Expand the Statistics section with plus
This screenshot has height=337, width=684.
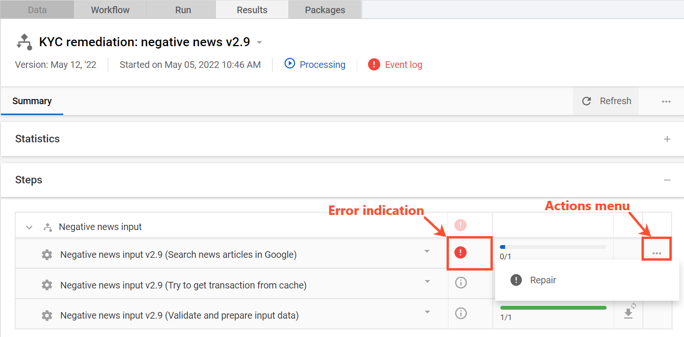(667, 139)
